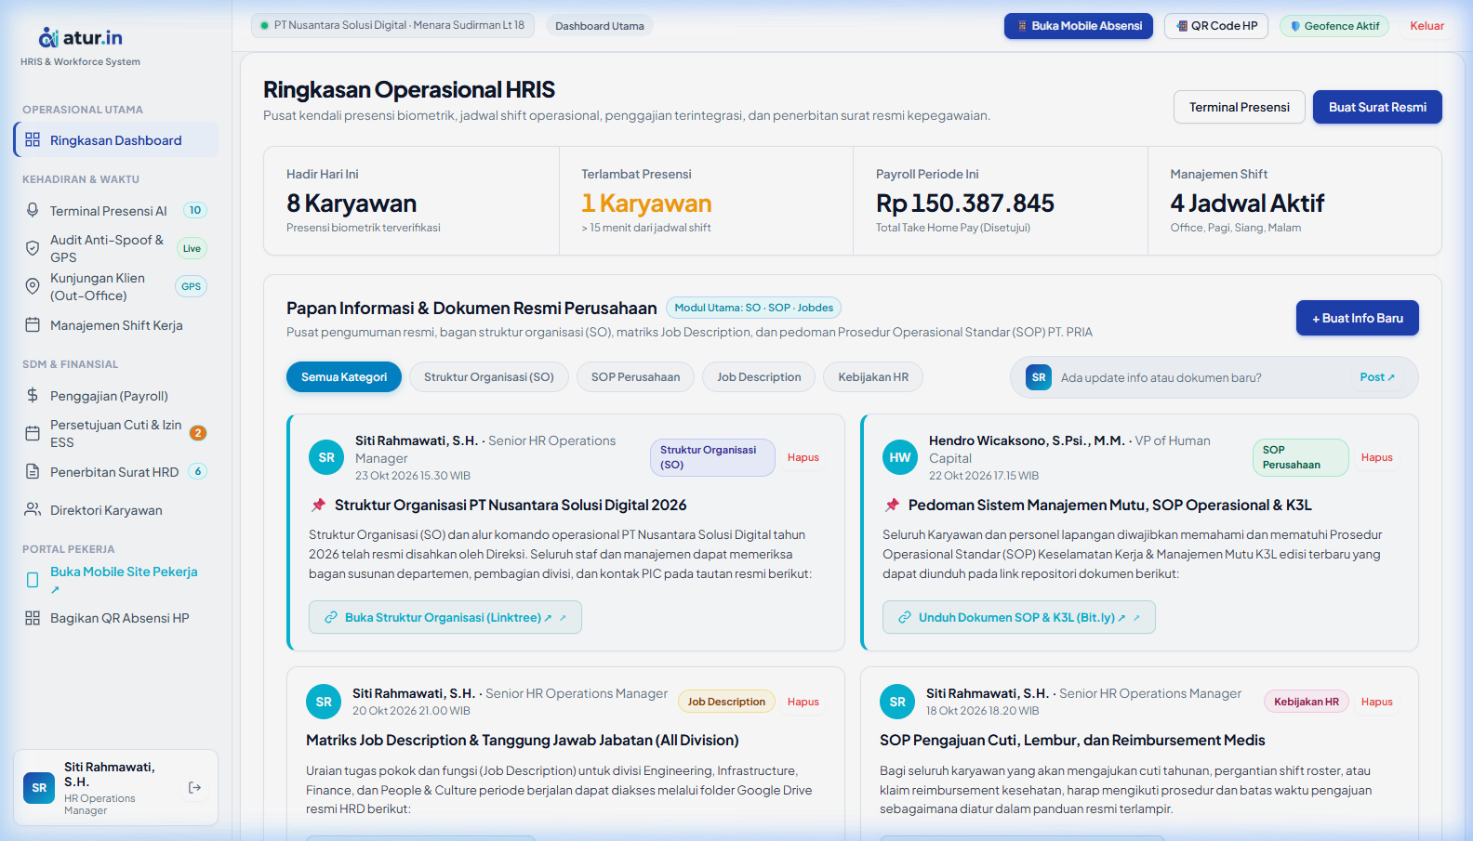Click the Bagikan QR Absensi icon
The height and width of the screenshot is (841, 1473).
[x=33, y=618]
